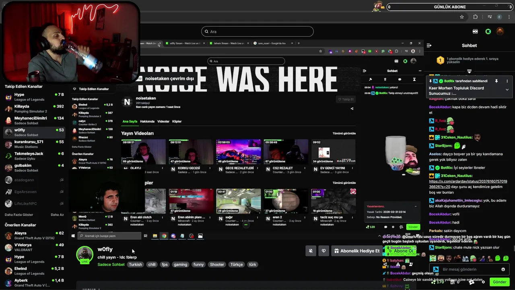
Task: Click hourglass icon in streamed chat toolbar
Action: [x=414, y=79]
